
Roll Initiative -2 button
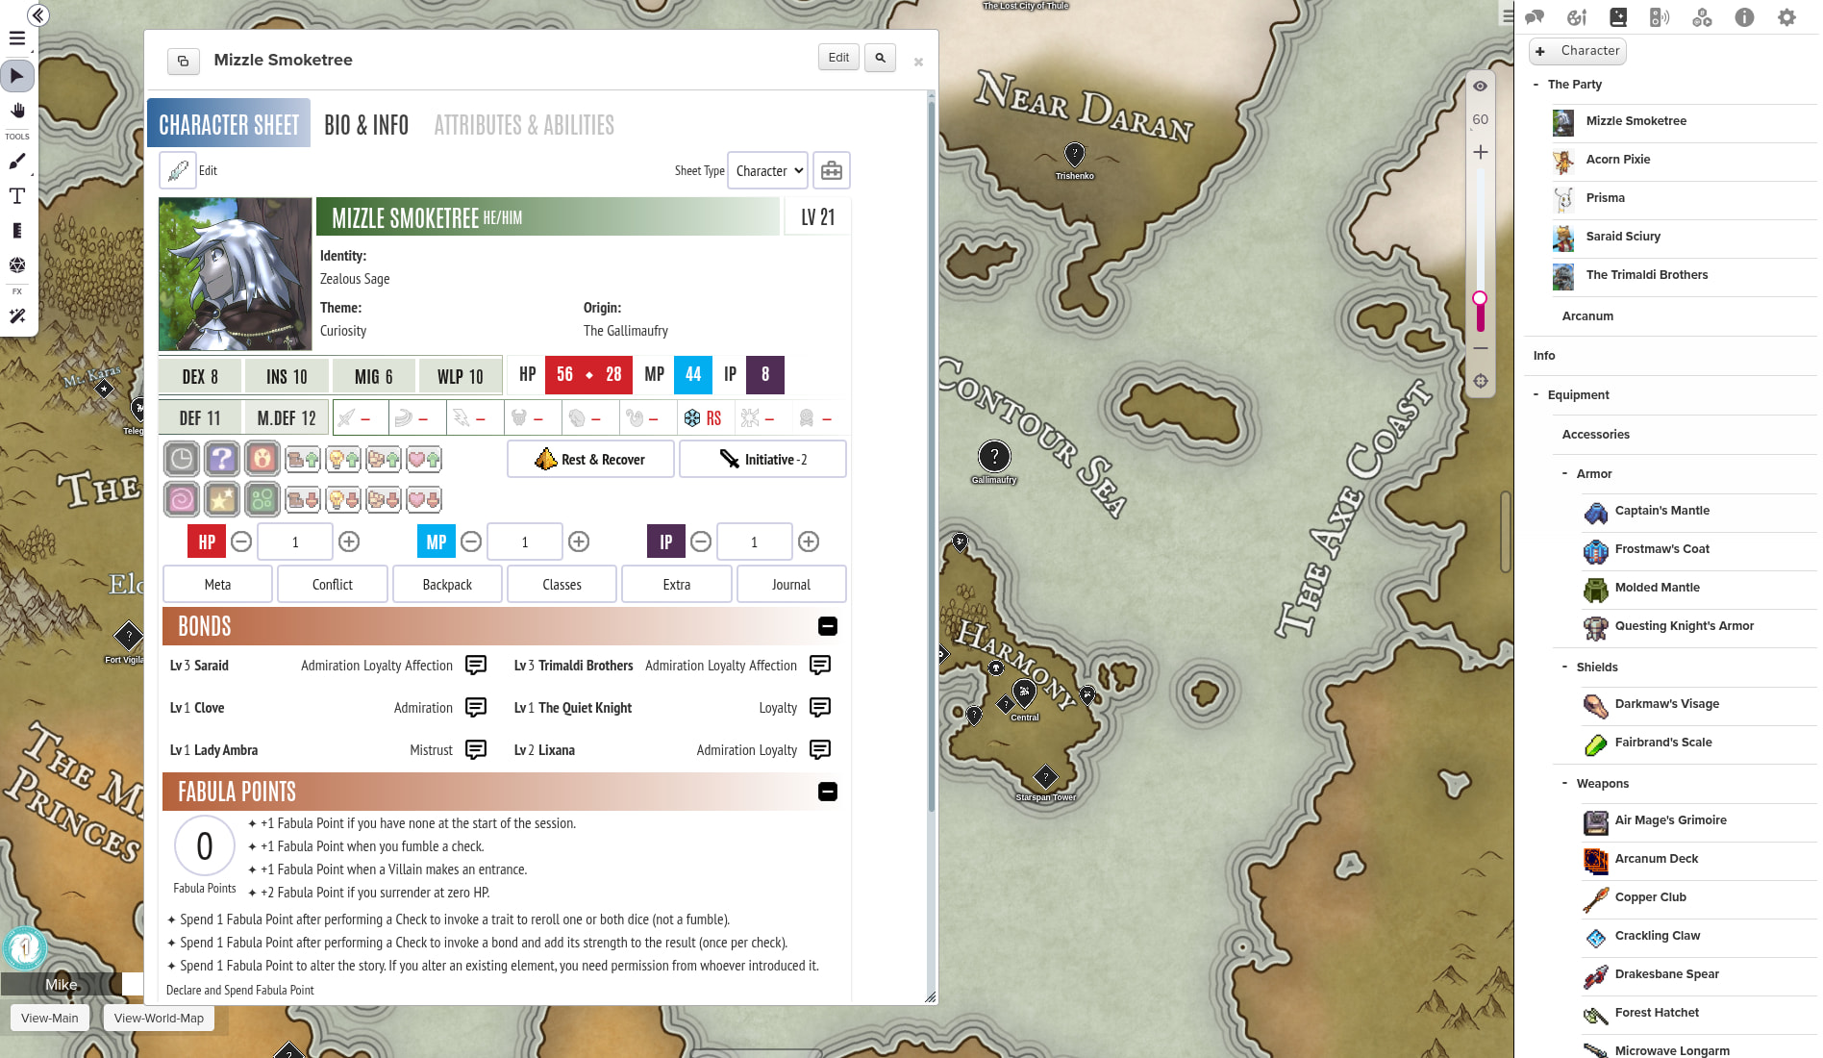click(762, 460)
